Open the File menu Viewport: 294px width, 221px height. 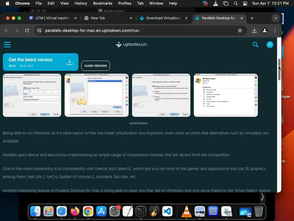pyautogui.click(x=39, y=3)
